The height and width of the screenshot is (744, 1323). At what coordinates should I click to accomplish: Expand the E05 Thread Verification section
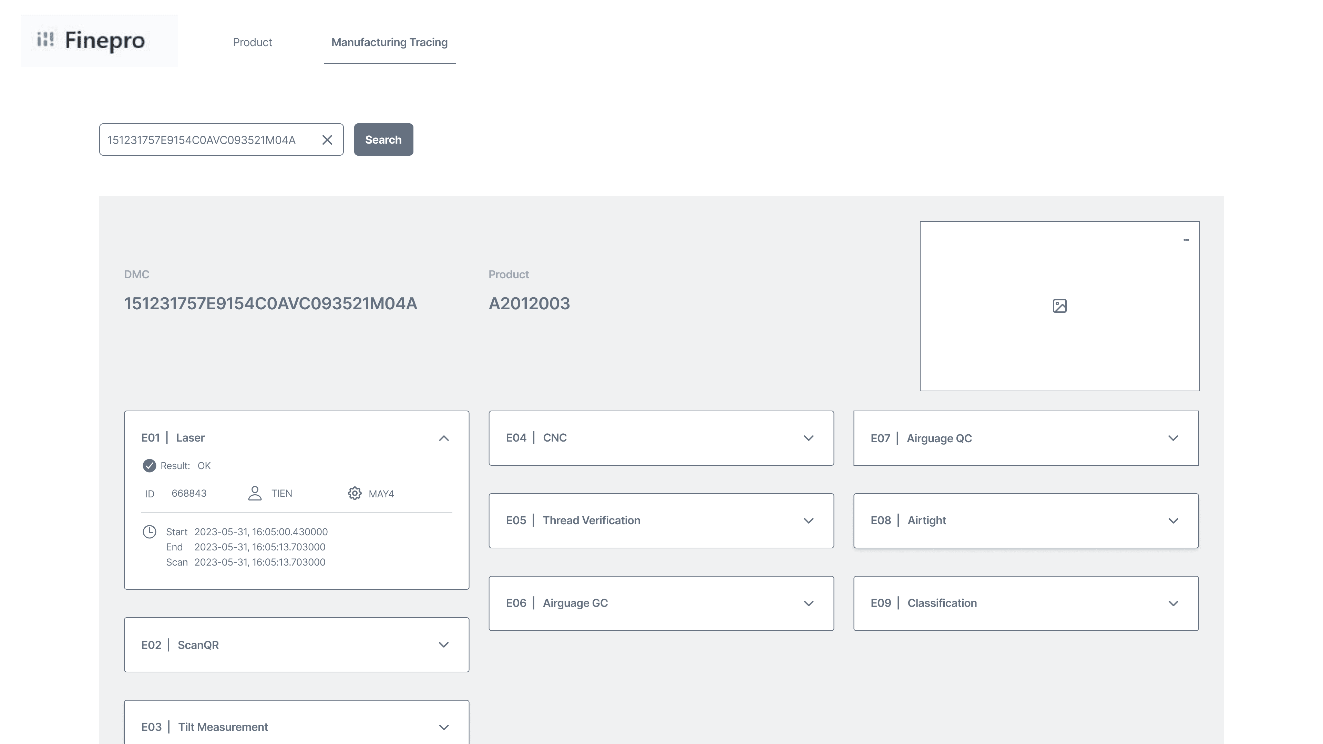[x=808, y=521]
